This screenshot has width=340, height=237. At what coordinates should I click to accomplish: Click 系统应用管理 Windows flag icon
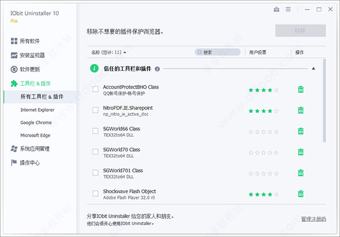[14, 149]
